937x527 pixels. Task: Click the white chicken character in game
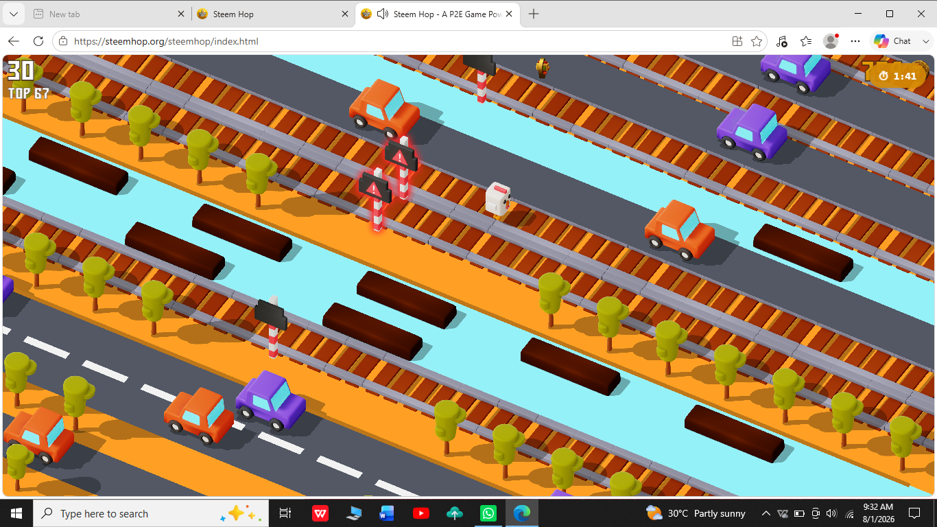[499, 200]
